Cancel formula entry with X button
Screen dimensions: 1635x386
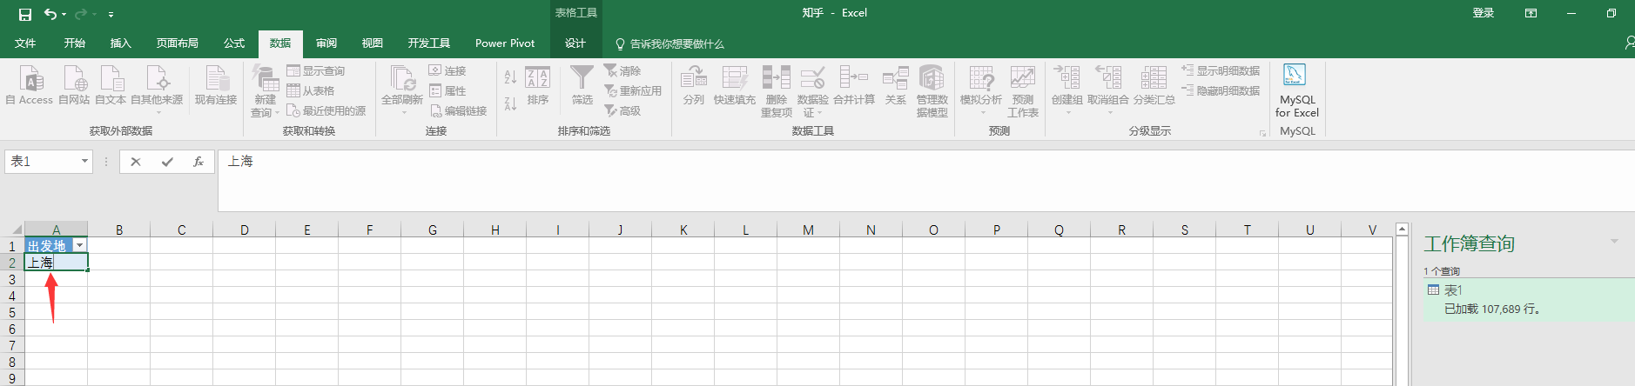coord(135,162)
